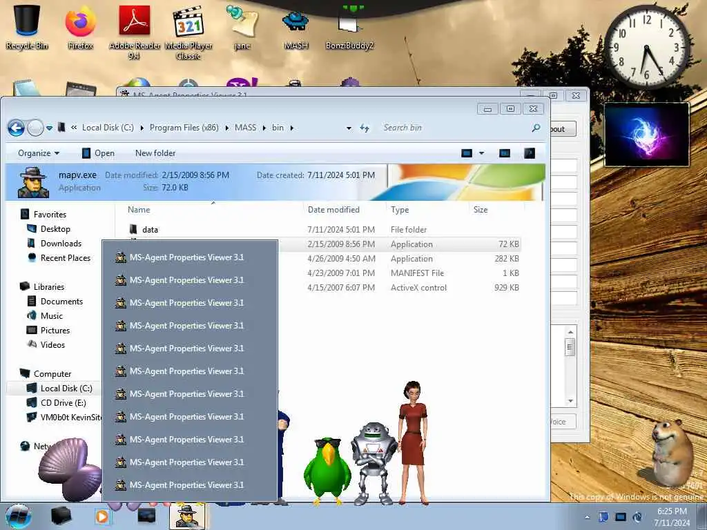Viewport: 707px width, 530px height.
Task: Open the Windows Start orb
Action: click(19, 516)
